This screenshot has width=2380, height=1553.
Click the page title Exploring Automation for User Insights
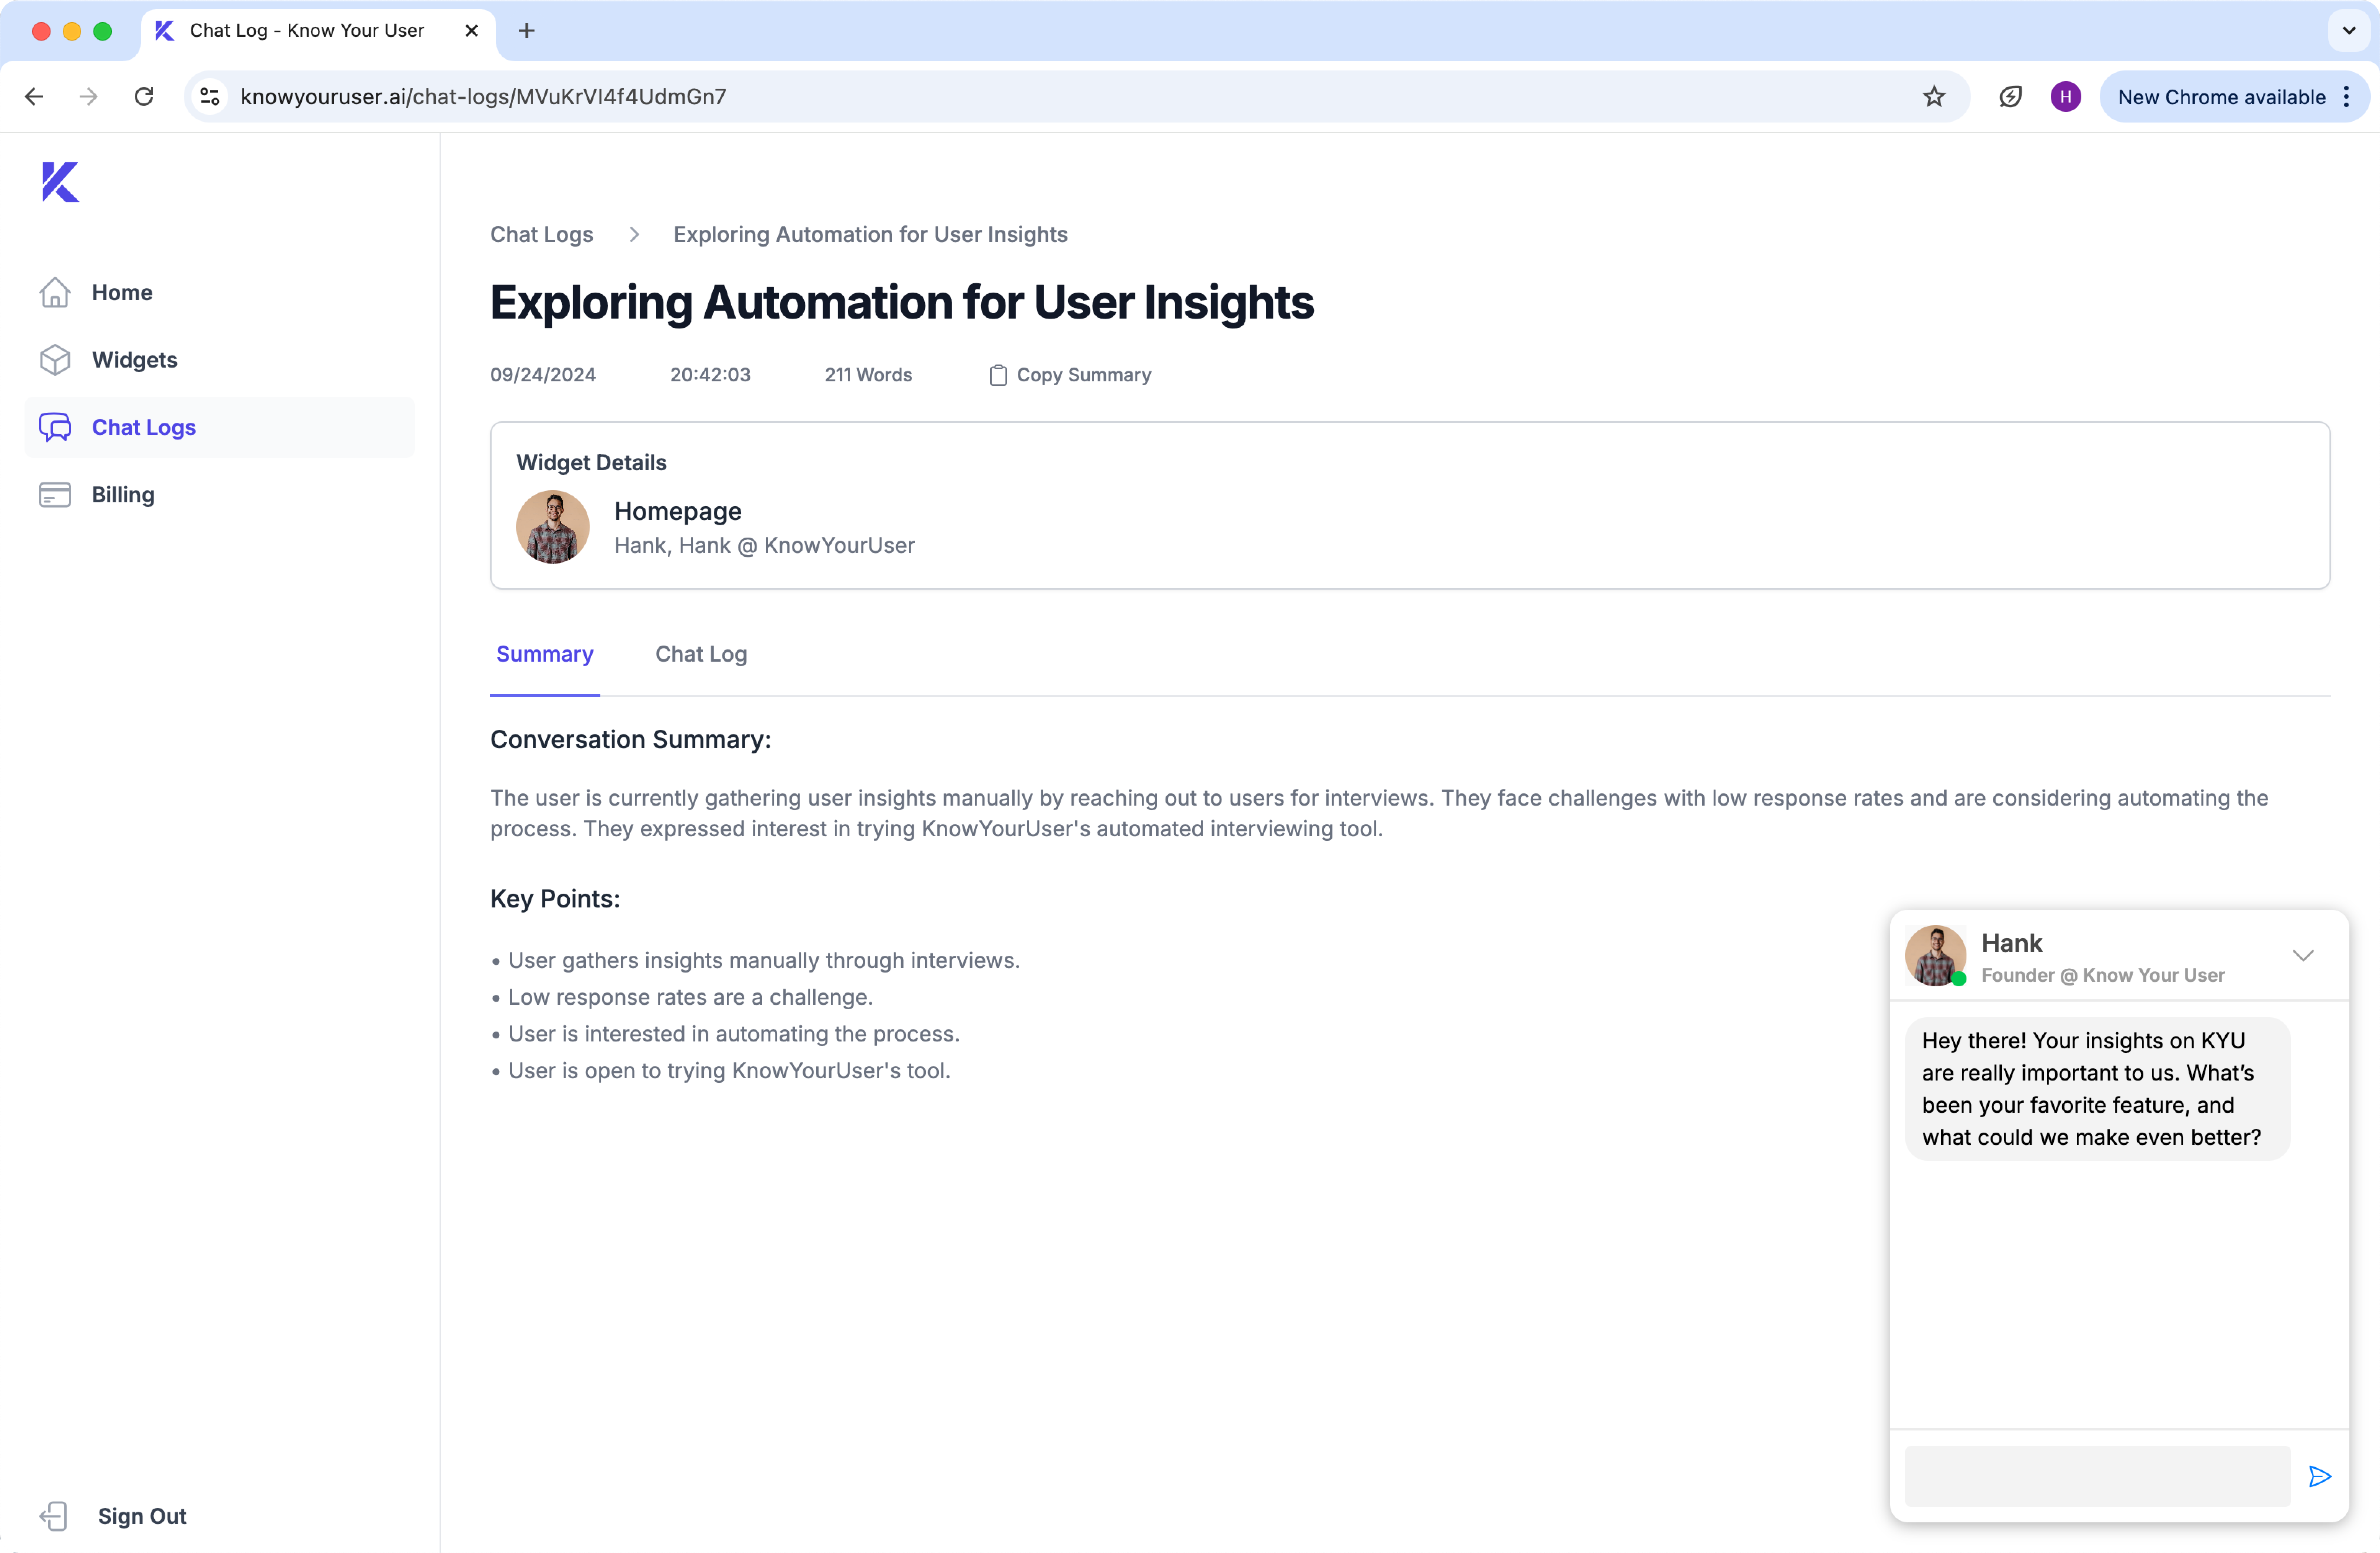902,302
